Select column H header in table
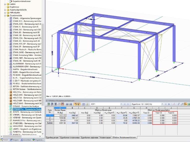 tap(146, 108)
